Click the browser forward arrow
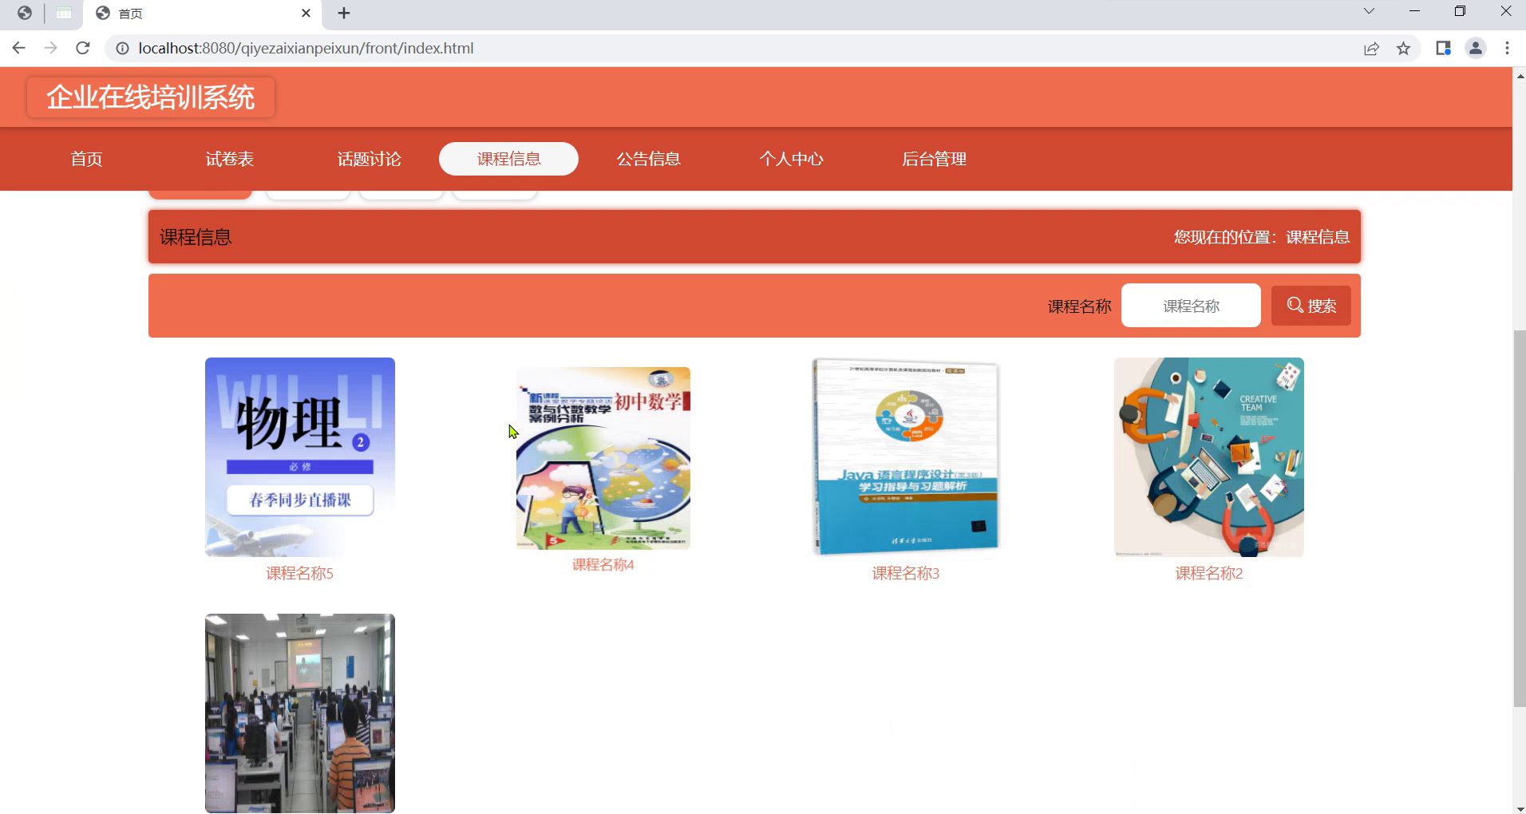The image size is (1526, 814). (x=50, y=49)
